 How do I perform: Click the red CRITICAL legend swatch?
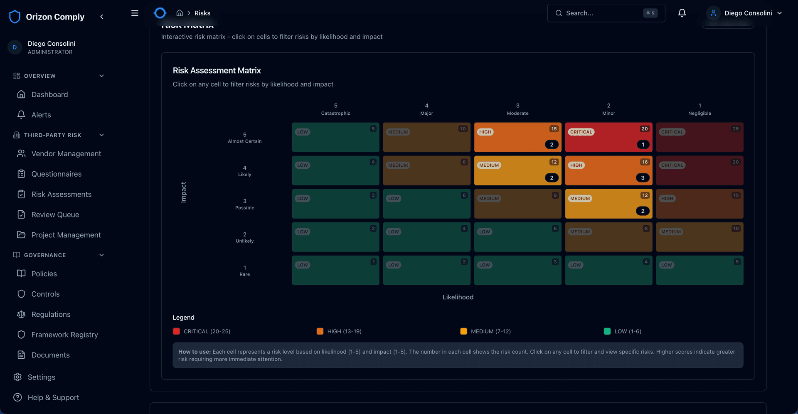click(176, 331)
